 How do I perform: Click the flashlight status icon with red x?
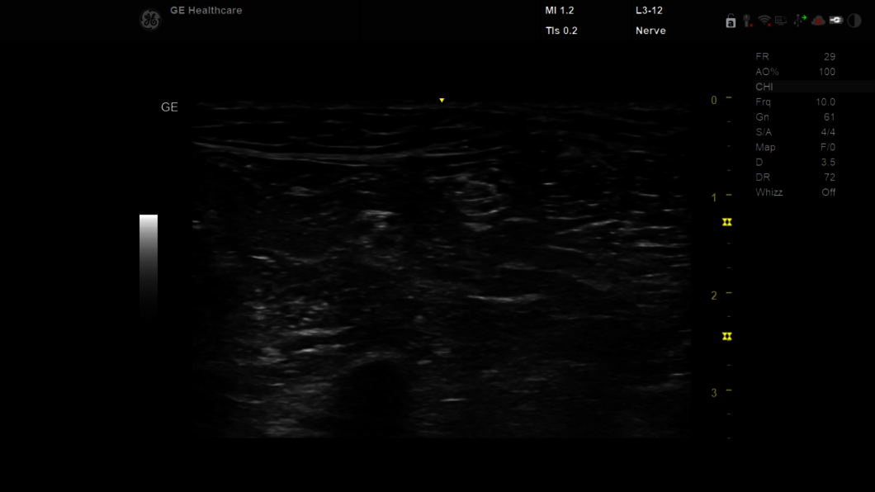(x=747, y=21)
